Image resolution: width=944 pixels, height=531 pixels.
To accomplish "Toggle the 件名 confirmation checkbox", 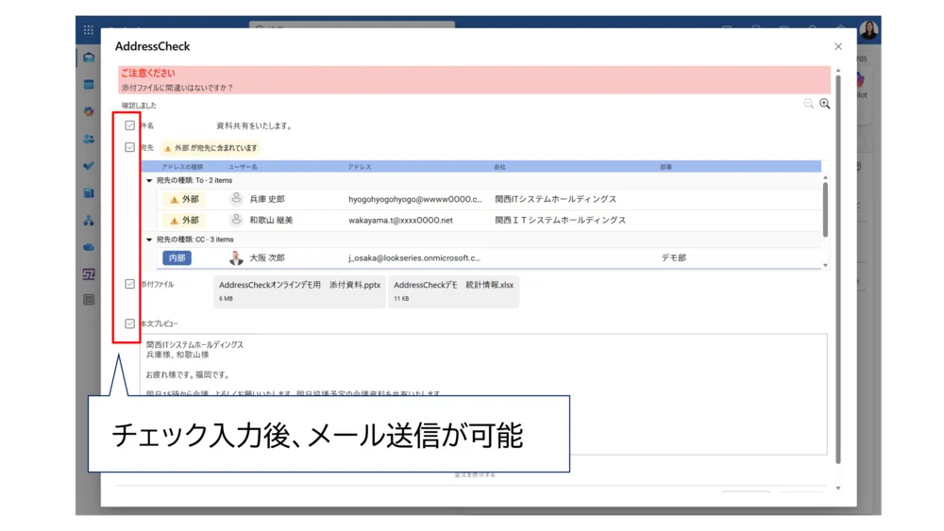I will (x=129, y=125).
